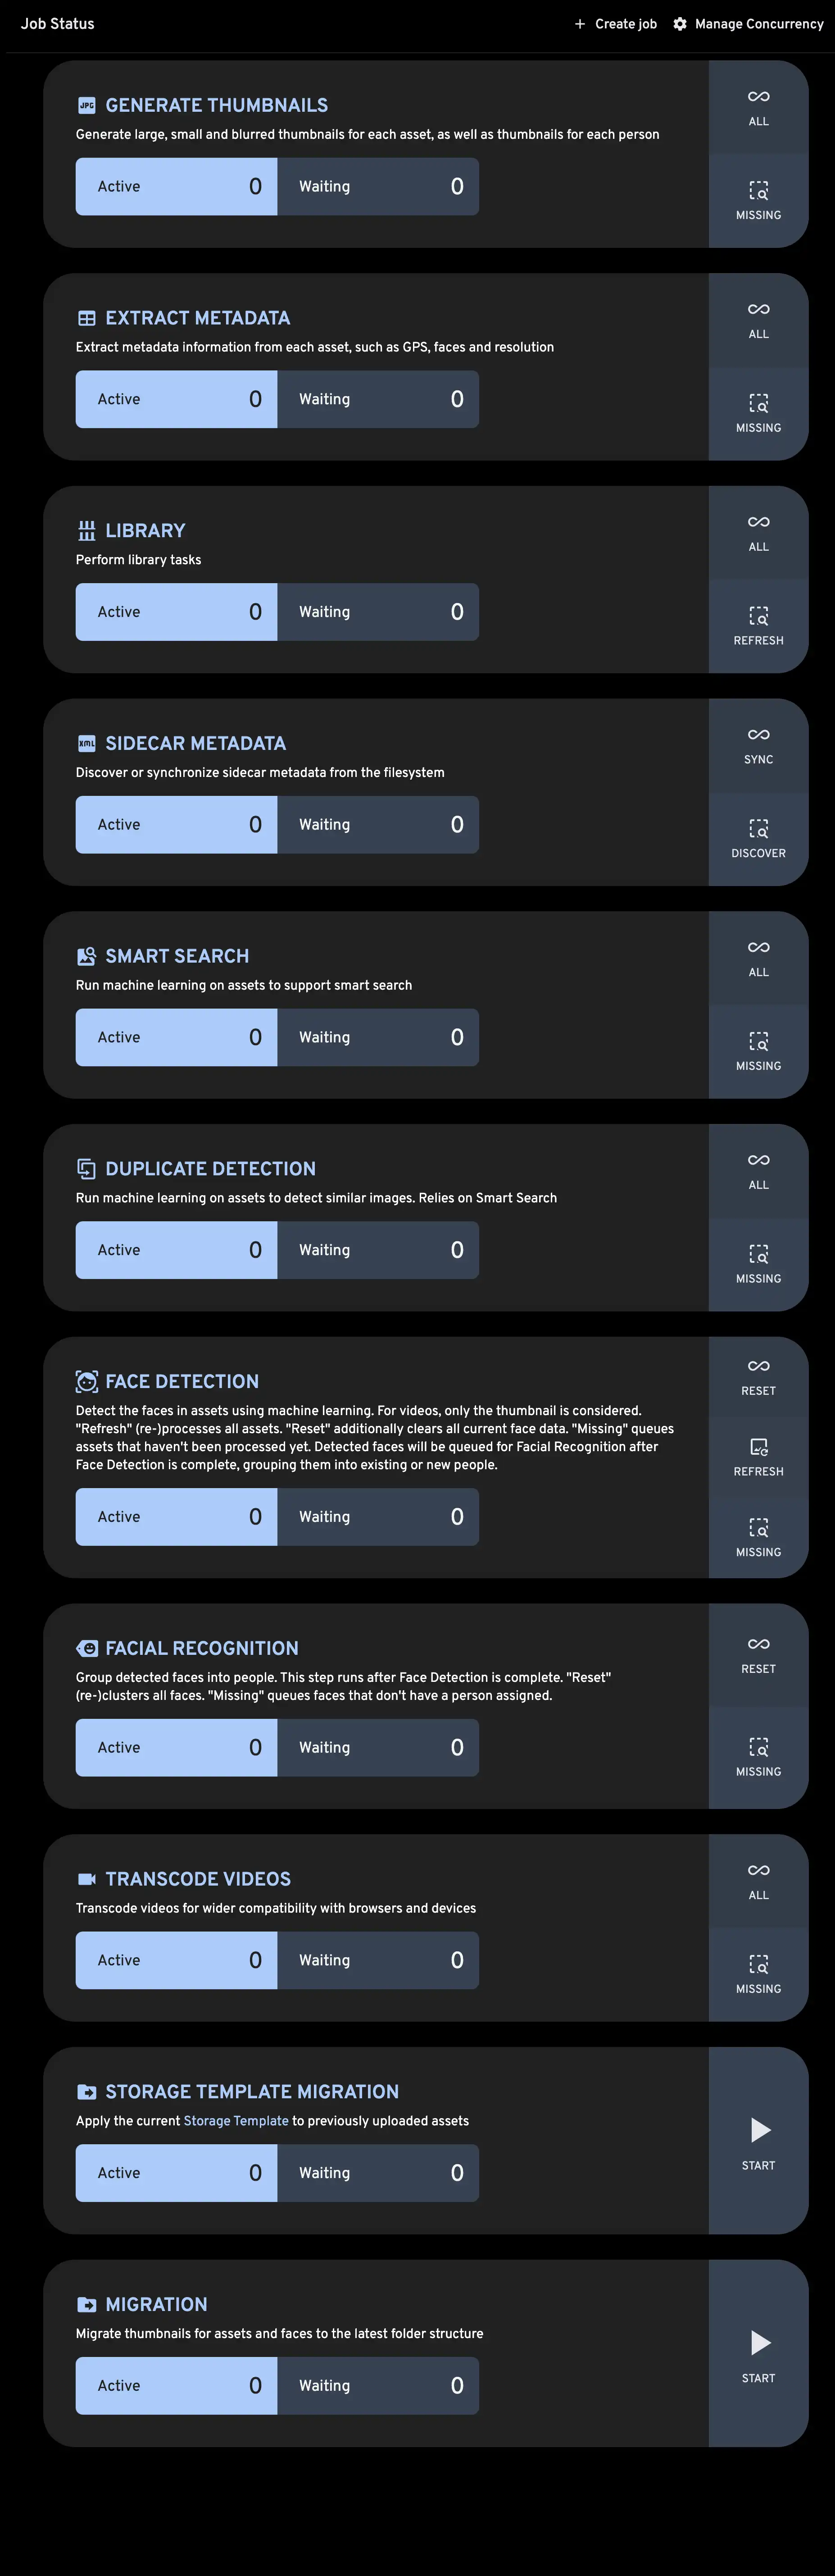Sync Sidecar Metadata
The width and height of the screenshot is (835, 2576).
coord(758,745)
